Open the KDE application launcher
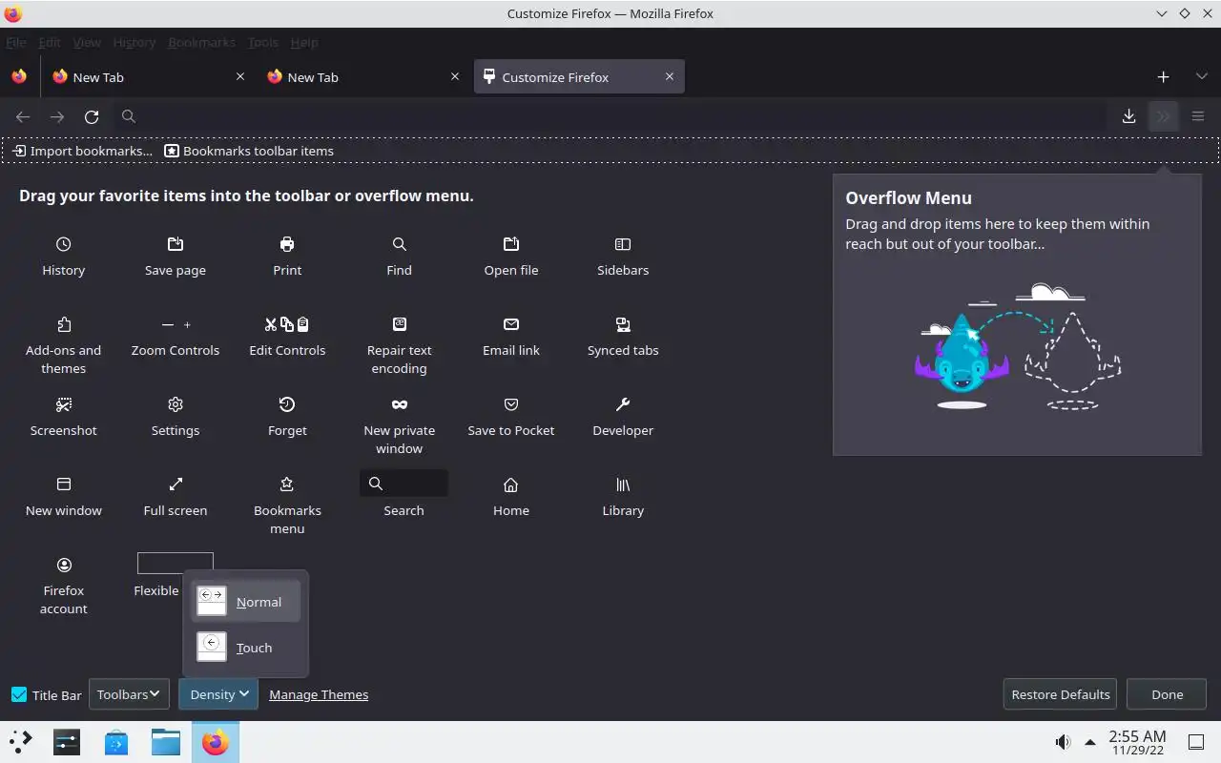The width and height of the screenshot is (1221, 763). coord(21,741)
